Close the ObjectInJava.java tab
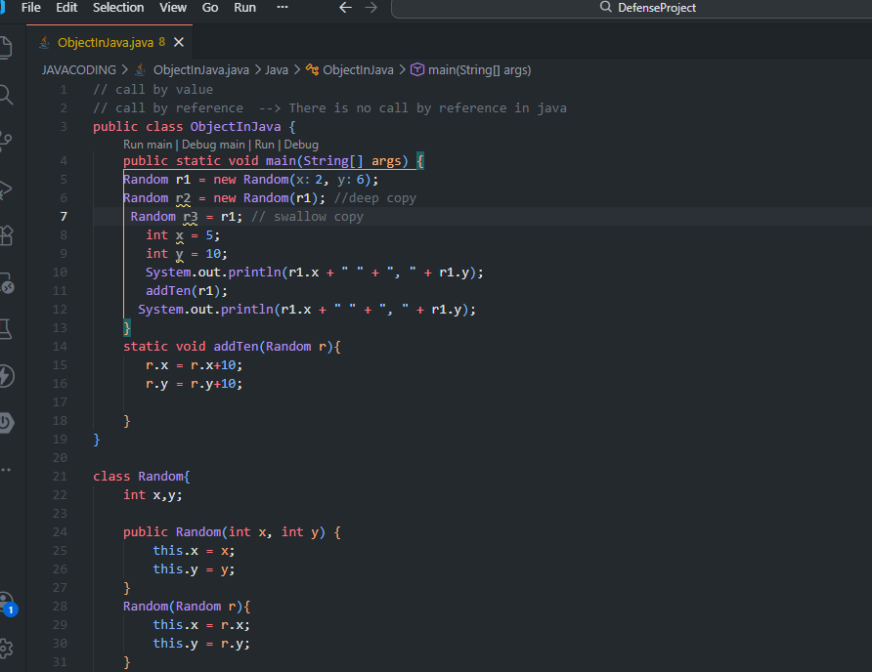 tap(178, 43)
